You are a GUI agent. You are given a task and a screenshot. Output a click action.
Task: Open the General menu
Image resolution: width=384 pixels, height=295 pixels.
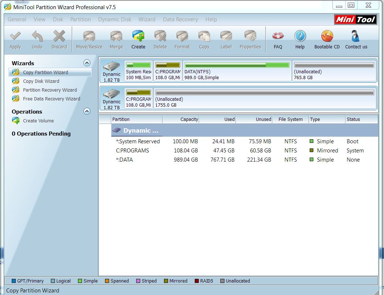pos(17,19)
